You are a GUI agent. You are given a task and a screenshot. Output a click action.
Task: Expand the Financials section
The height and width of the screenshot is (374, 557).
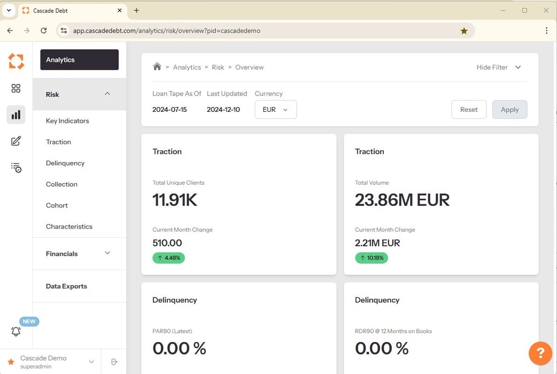coord(107,253)
